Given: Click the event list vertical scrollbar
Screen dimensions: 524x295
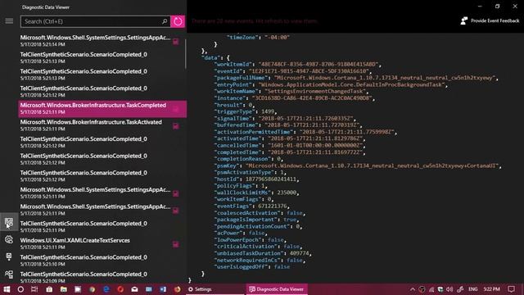Looking at the screenshot, I should 186,53.
